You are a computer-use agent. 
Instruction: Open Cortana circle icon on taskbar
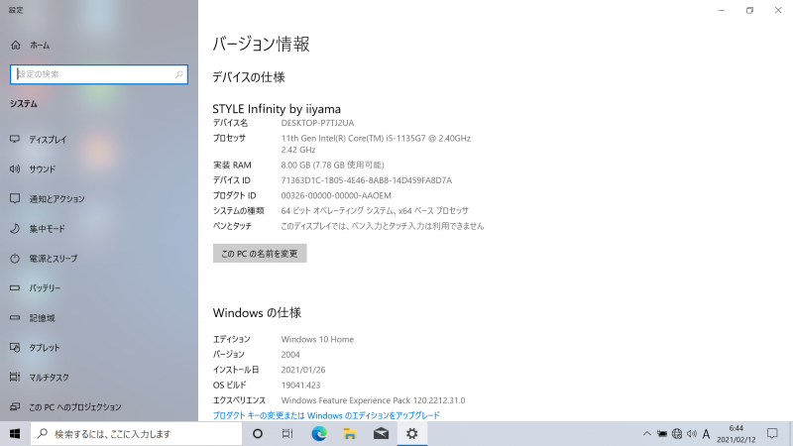(258, 434)
